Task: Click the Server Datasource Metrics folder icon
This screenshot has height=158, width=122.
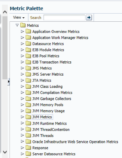Action: coord(28,154)
